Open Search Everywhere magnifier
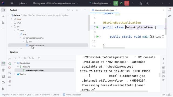The image size is (173, 97). click(147, 3)
